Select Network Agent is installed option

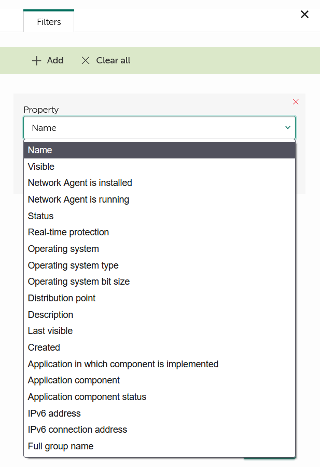(x=80, y=183)
